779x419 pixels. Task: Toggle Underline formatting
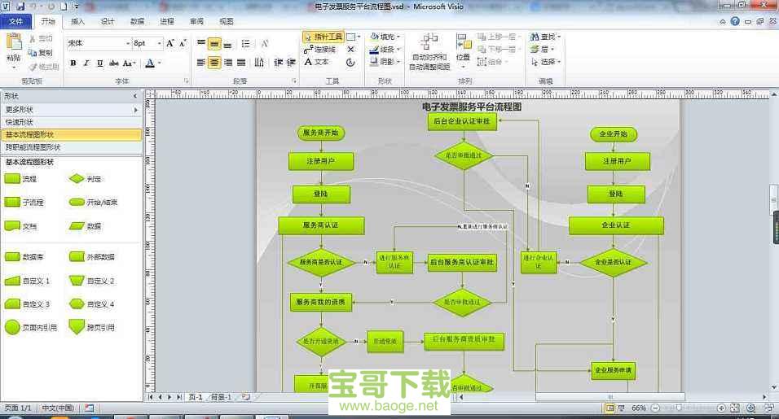(100, 63)
